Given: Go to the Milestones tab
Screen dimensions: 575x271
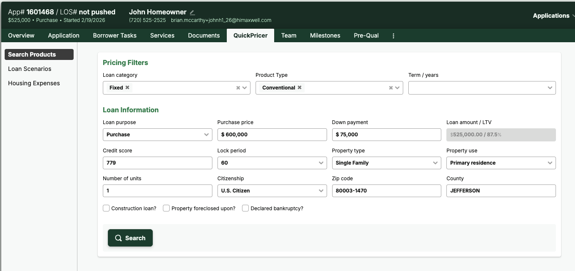Looking at the screenshot, I should coord(325,35).
